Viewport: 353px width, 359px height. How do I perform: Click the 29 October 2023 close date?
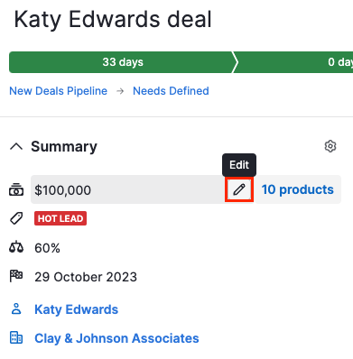tap(86, 277)
